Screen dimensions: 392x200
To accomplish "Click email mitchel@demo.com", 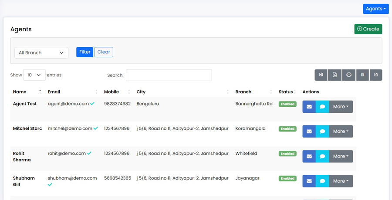I will (70, 128).
